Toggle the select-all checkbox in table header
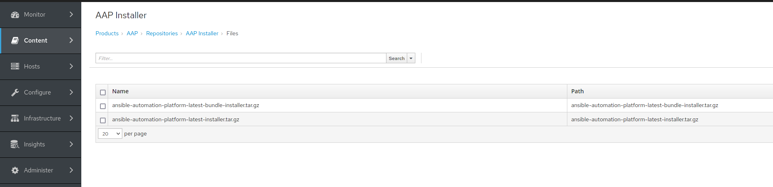This screenshot has width=773, height=187. tap(103, 92)
